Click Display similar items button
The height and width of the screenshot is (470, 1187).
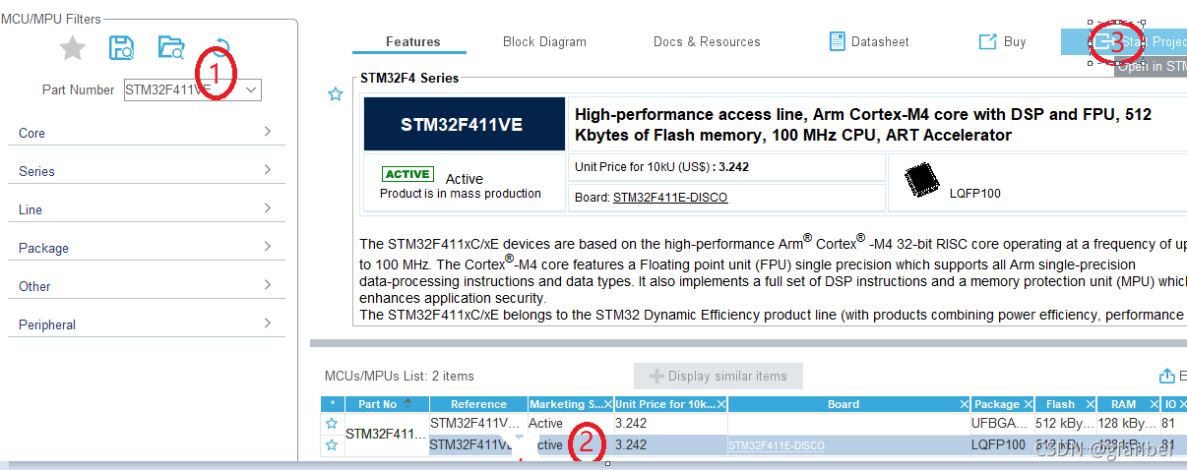pos(718,376)
